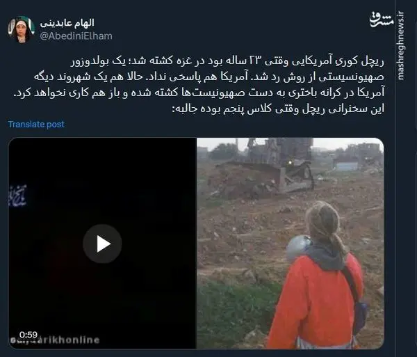Click the person in the orange jacket

318,276
